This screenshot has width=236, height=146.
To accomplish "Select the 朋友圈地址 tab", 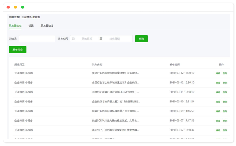I will (47, 26).
